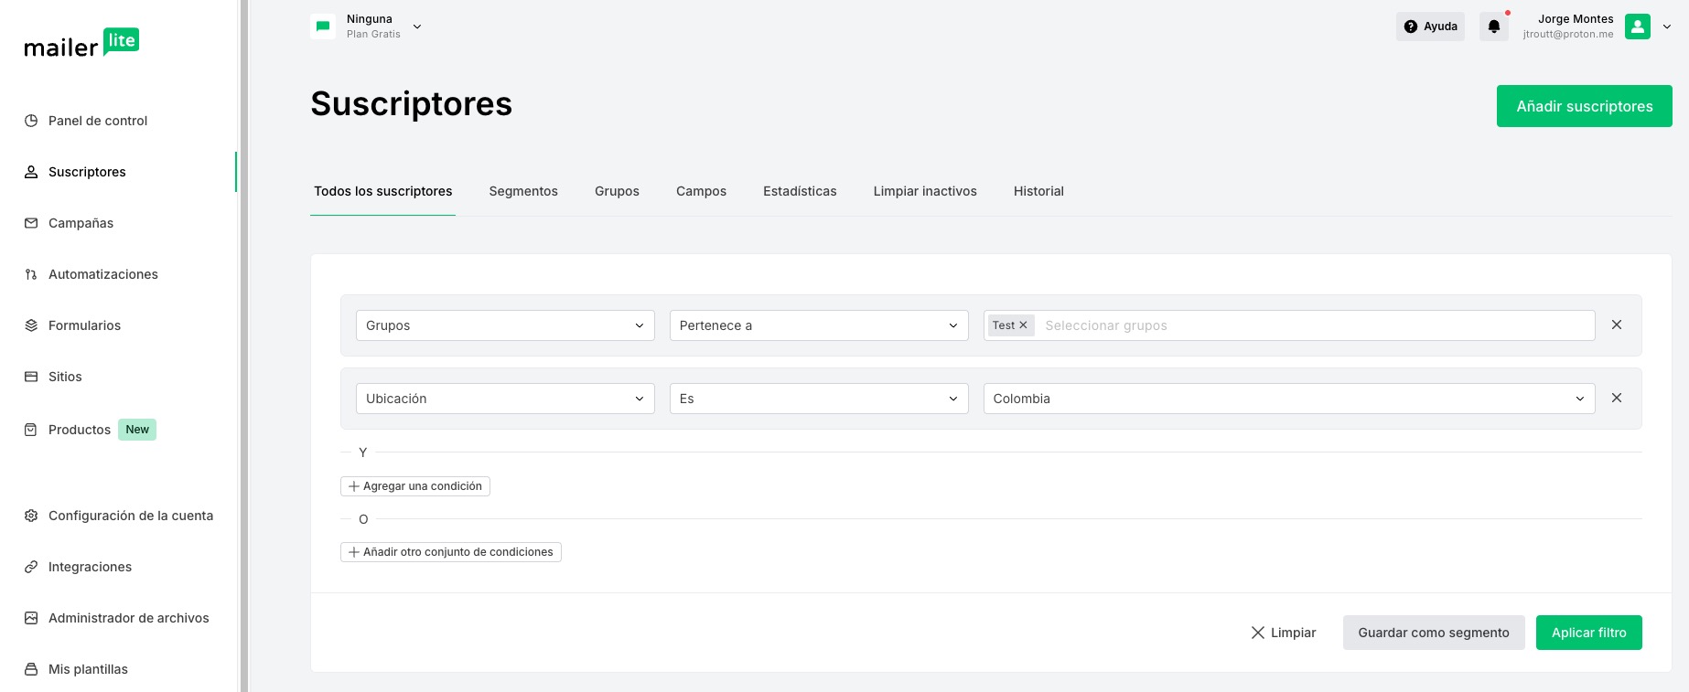
Task: Click the Automatizaciones workflow icon
Action: [31, 274]
